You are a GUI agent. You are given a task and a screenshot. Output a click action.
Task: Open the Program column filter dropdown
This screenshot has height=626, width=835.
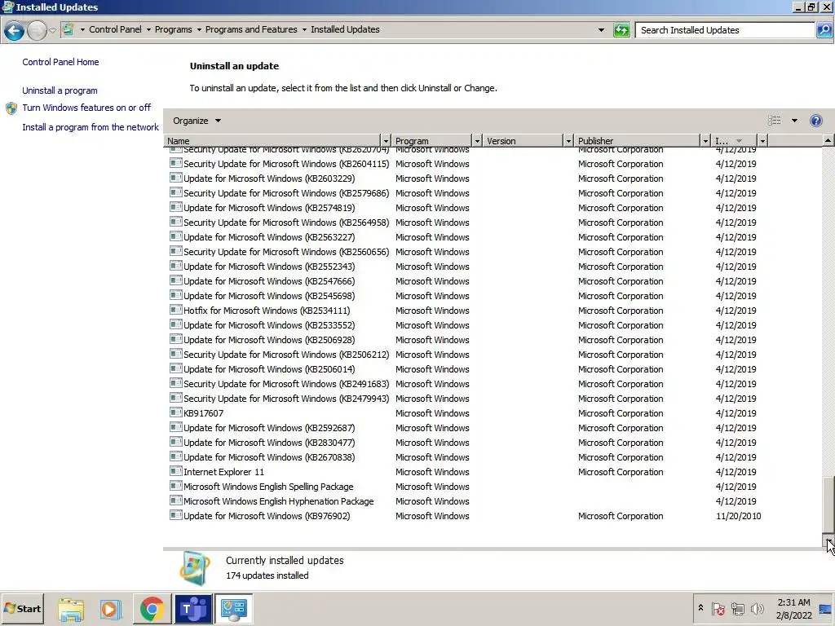(477, 140)
